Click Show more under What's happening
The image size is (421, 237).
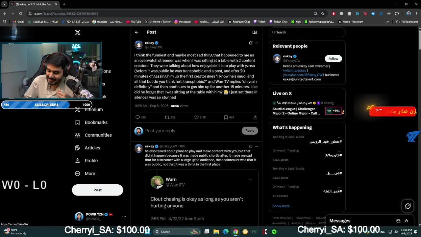tap(281, 206)
